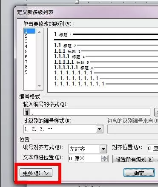The image size is (158, 187).
Task: Open the 编号对齐方式 dropdown arrow
Action: [103, 149]
